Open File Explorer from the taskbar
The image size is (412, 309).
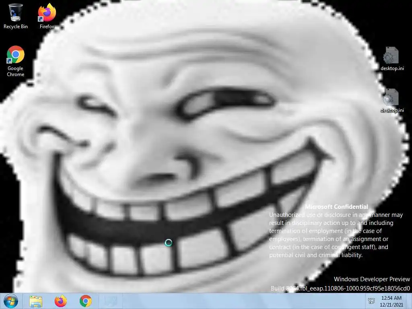coord(36,301)
